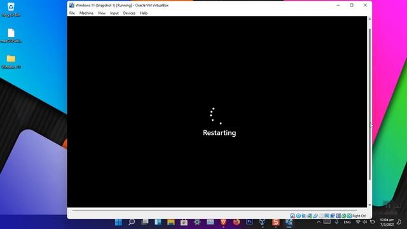407x229 pixels.
Task: Click the horizontal scrollbar of the VM window
Action: tap(214, 210)
